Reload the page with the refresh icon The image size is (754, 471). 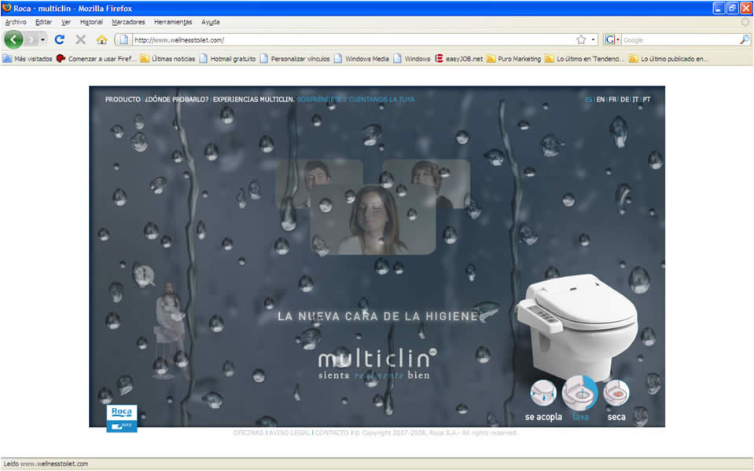click(59, 39)
